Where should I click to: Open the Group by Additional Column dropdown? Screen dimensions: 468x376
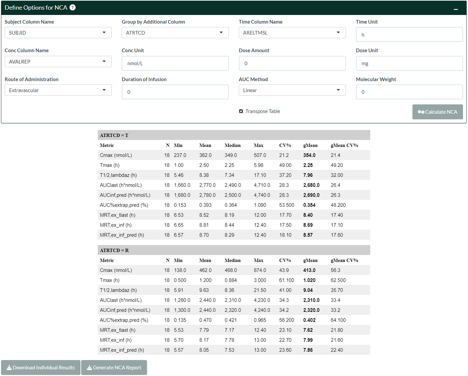pyautogui.click(x=175, y=33)
